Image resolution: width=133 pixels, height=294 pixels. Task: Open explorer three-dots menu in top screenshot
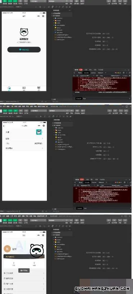click(70, 10)
